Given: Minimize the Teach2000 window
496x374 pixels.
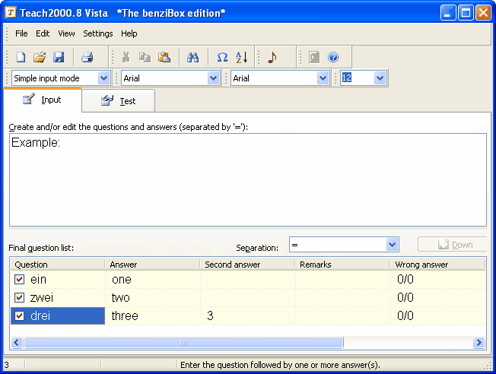Looking at the screenshot, I should [448, 13].
